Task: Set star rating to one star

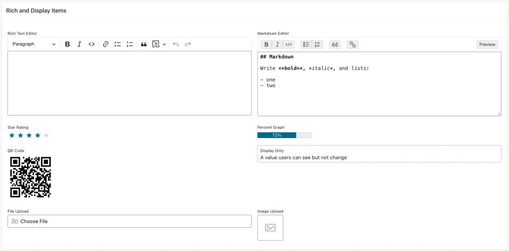Action: coord(12,135)
